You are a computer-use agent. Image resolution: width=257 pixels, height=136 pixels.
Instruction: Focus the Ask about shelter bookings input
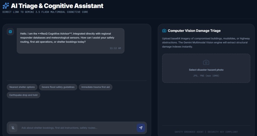pos(77,128)
